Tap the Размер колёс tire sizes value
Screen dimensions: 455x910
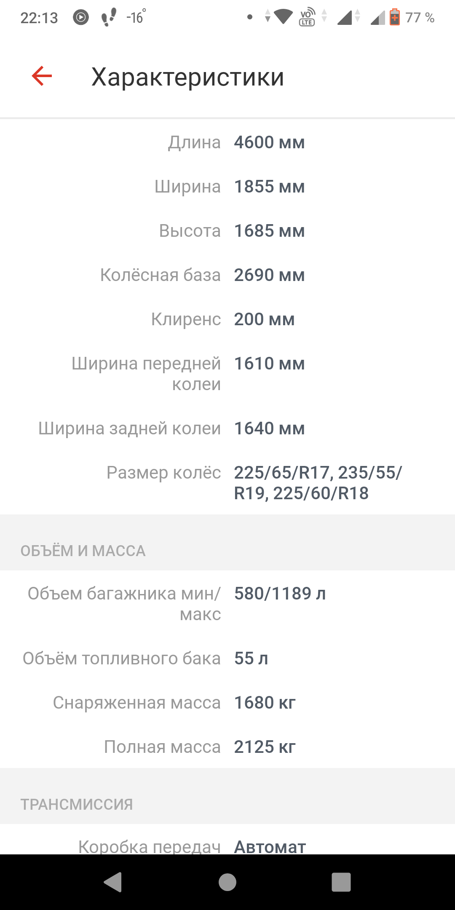(x=318, y=483)
